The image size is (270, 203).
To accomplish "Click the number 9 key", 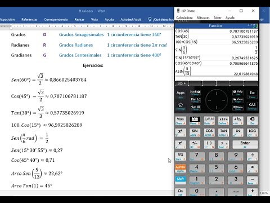I will point(236,156).
